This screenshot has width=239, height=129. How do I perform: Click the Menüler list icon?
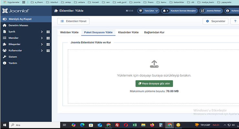click(5, 38)
